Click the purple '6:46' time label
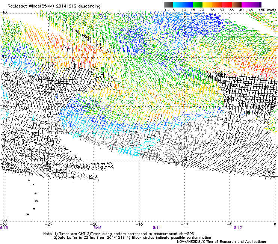 (98, 228)
